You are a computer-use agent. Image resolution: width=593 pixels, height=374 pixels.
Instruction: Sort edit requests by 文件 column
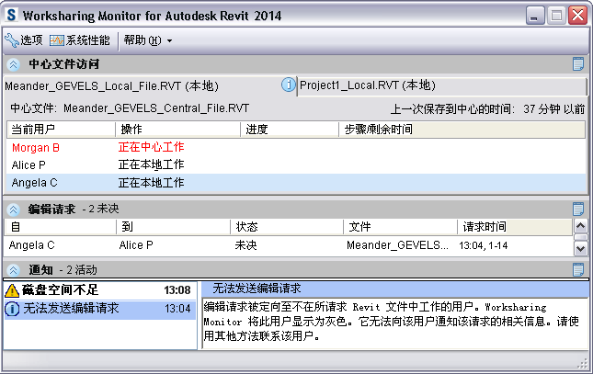tap(401, 227)
